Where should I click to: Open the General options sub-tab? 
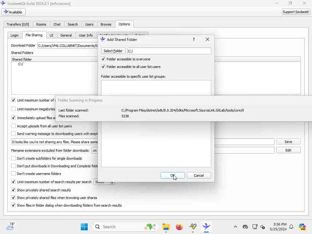point(66,35)
